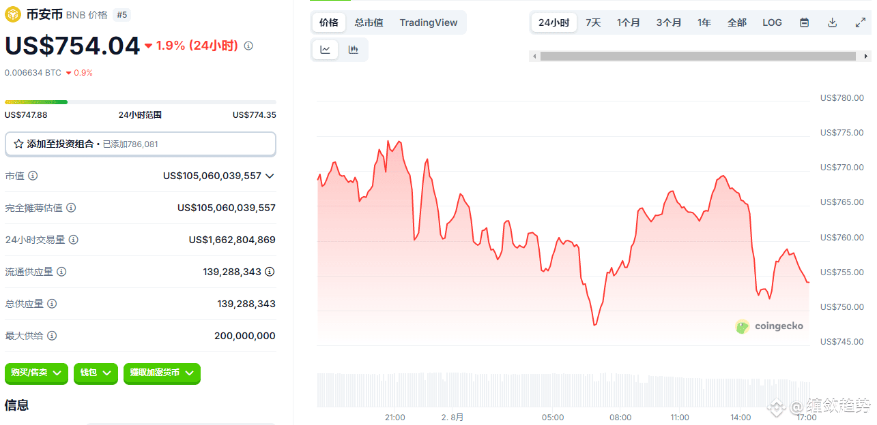
Task: Select 24小时 time range
Action: 553,22
